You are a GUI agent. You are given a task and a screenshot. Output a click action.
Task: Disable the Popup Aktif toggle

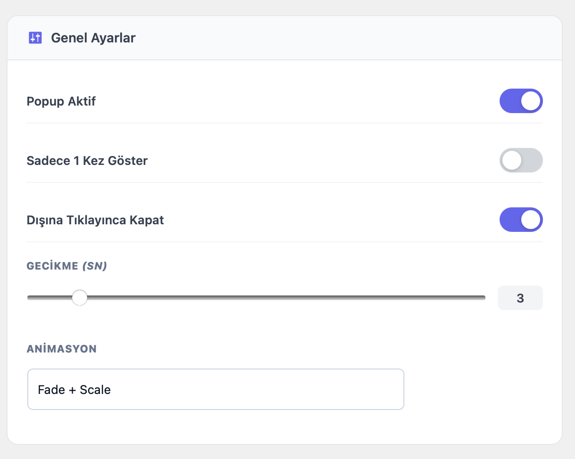point(521,101)
